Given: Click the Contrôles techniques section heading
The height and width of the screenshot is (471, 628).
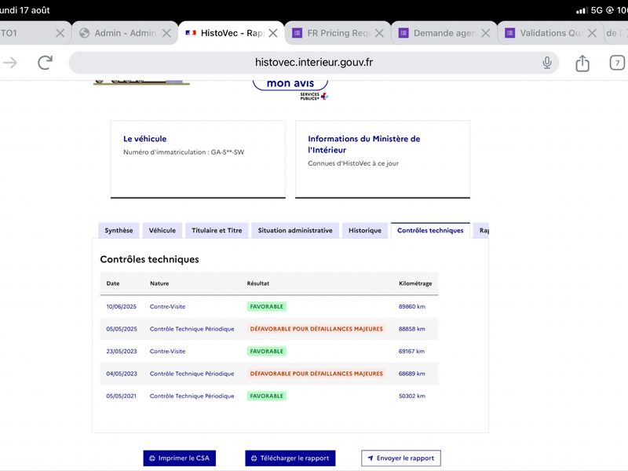Looking at the screenshot, I should [x=149, y=259].
